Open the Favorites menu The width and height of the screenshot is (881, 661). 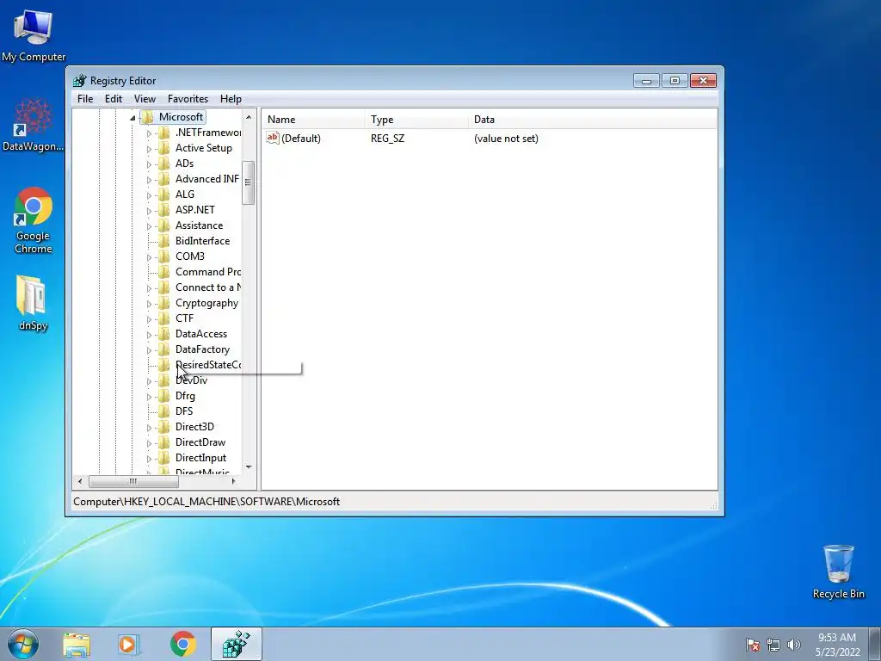[188, 99]
